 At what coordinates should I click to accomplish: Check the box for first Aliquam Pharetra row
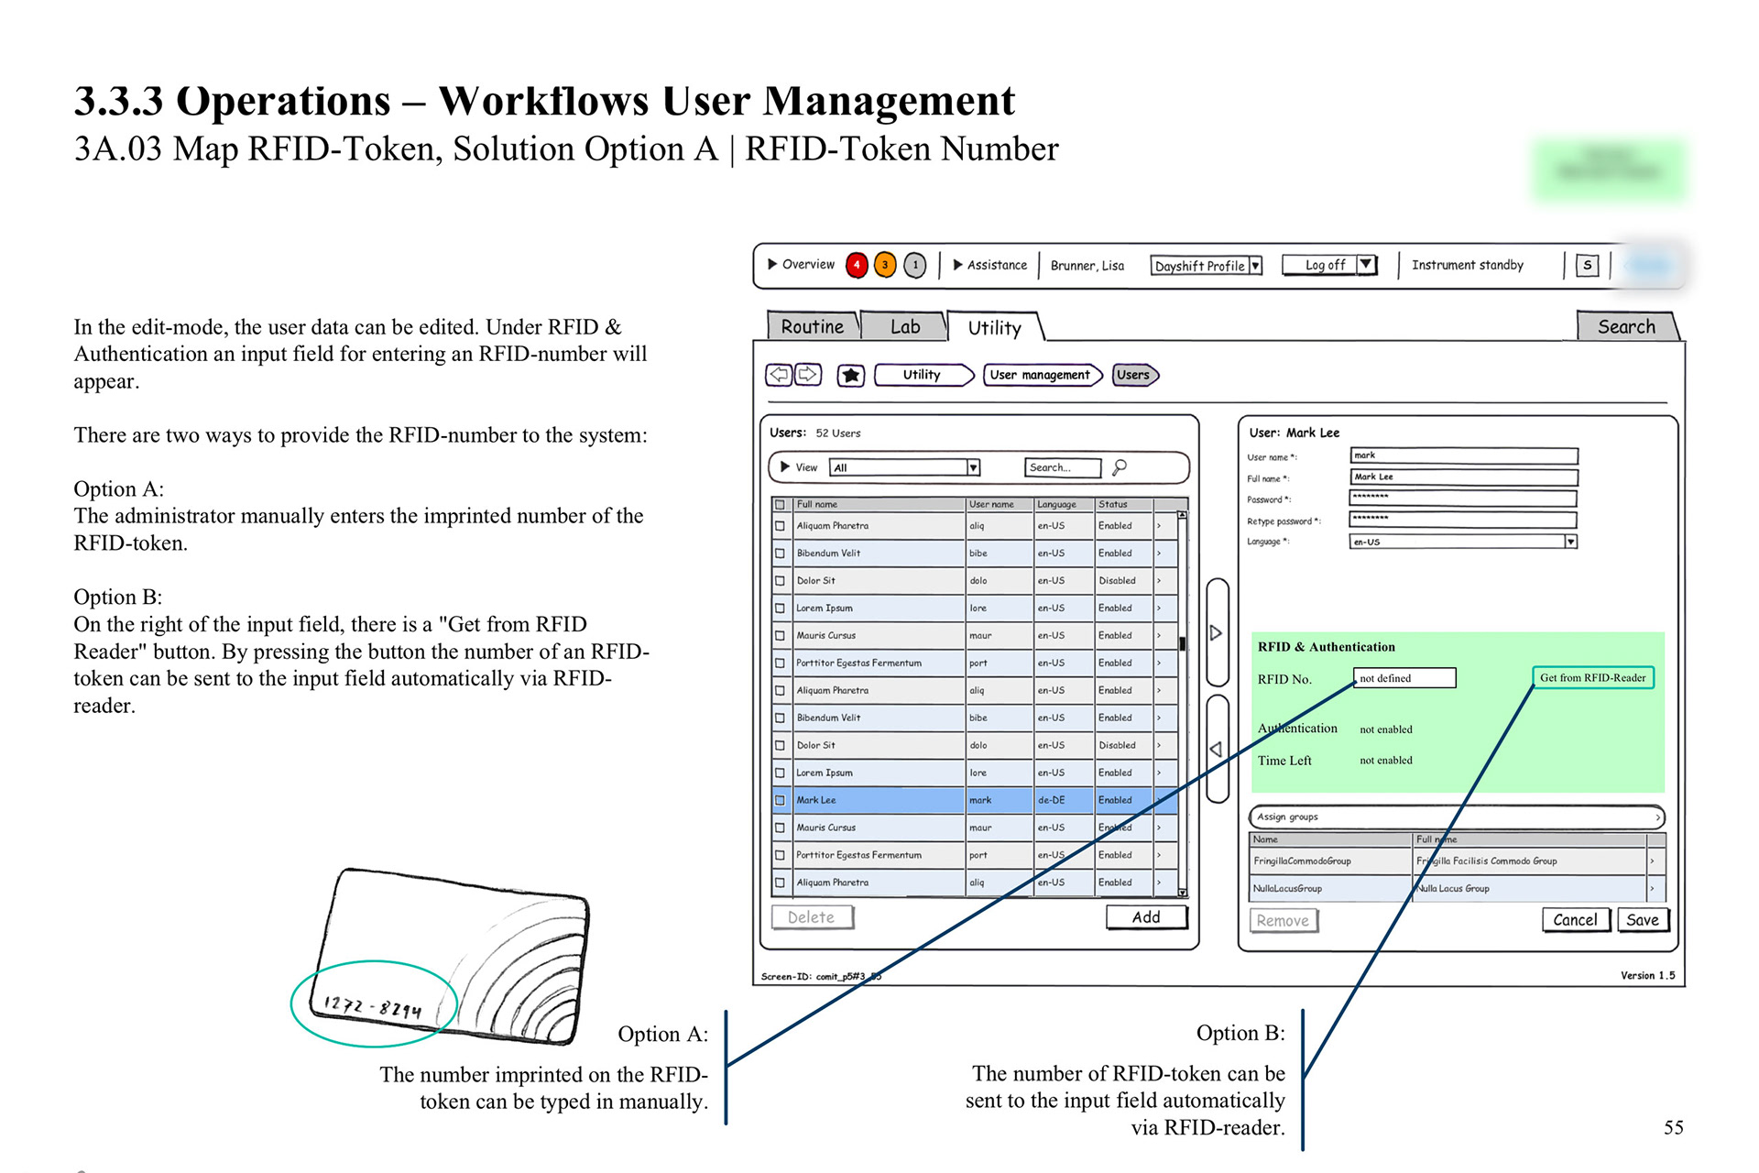[780, 526]
